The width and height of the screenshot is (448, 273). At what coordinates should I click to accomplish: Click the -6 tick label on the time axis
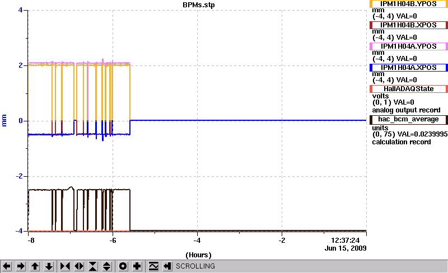113,241
